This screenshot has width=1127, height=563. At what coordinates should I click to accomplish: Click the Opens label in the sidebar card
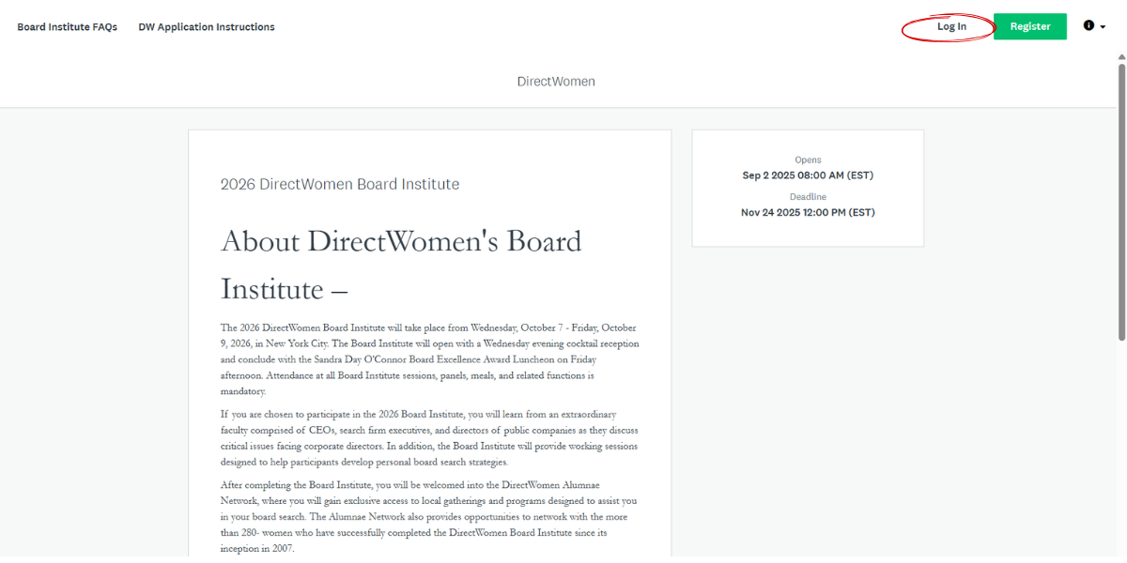[808, 160]
